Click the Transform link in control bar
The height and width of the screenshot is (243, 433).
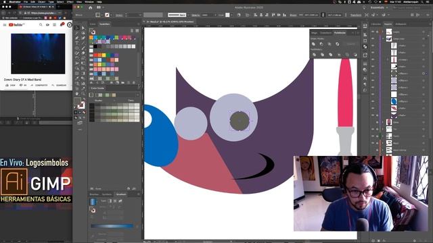(x=356, y=15)
